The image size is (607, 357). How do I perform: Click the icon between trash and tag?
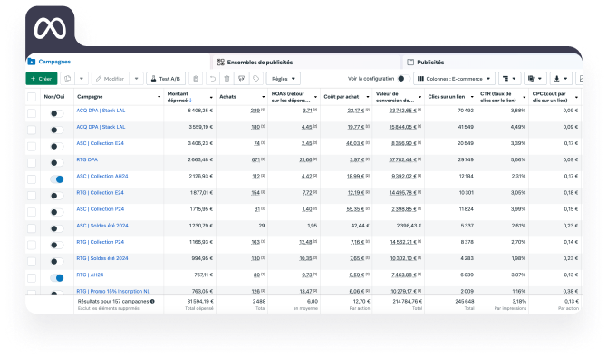coord(242,79)
